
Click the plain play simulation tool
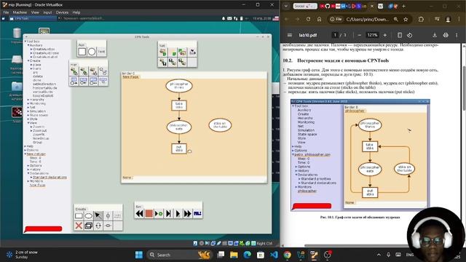click(178, 213)
